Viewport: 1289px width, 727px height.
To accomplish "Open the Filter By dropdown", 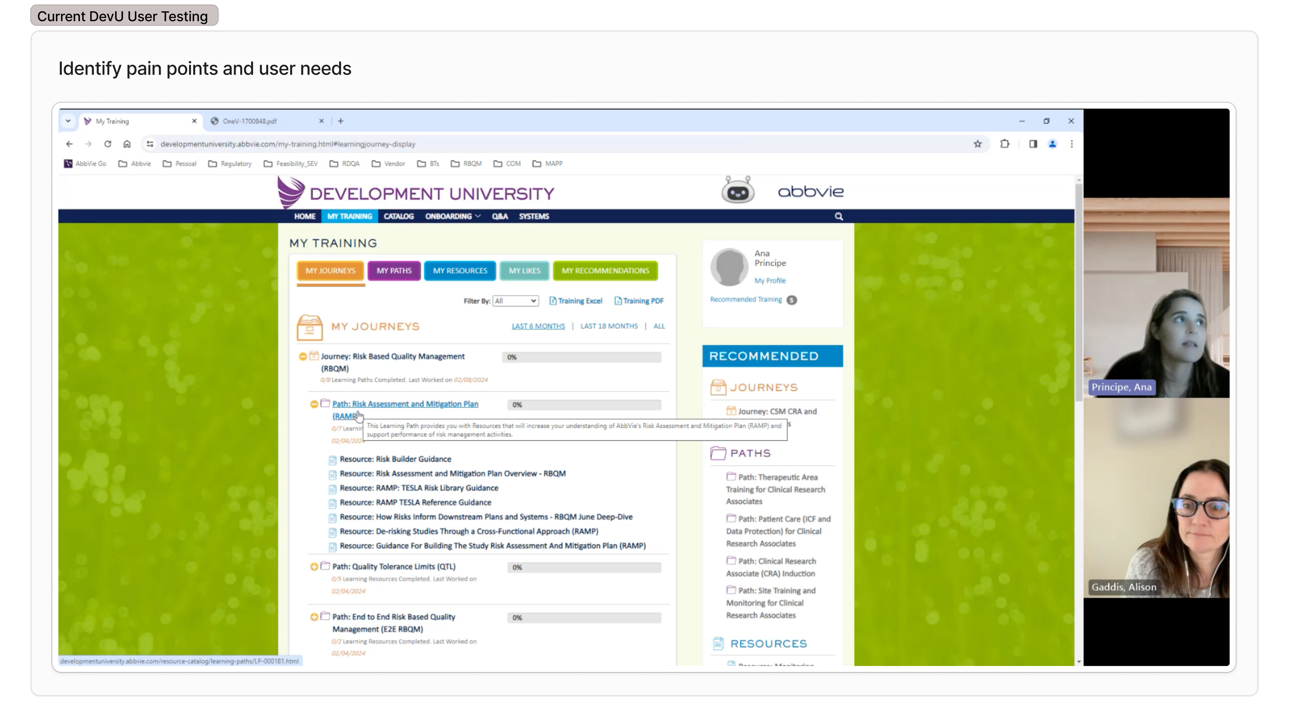I will (x=515, y=301).
